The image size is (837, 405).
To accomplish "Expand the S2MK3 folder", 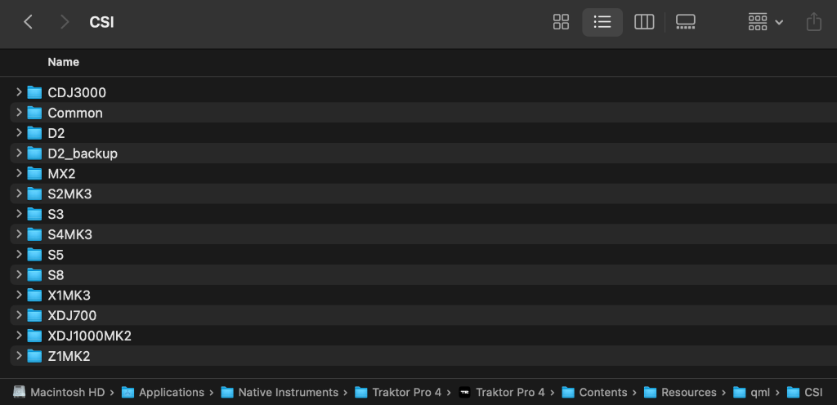I will [19, 194].
